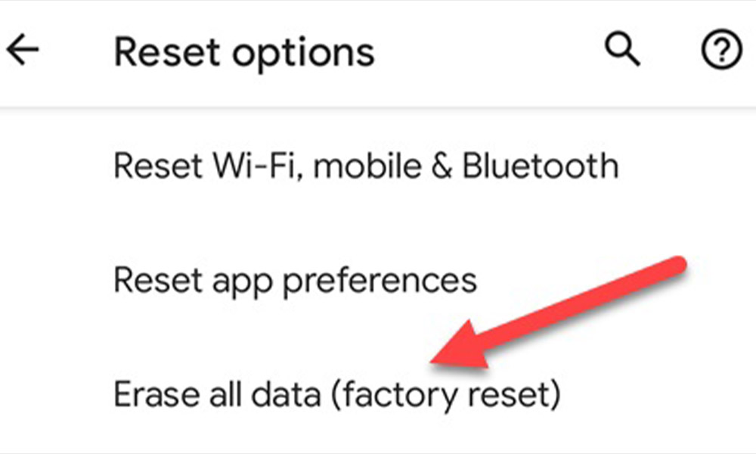The height and width of the screenshot is (454, 756).
Task: Tap Erase all data (factory reset)
Action: coord(336,394)
